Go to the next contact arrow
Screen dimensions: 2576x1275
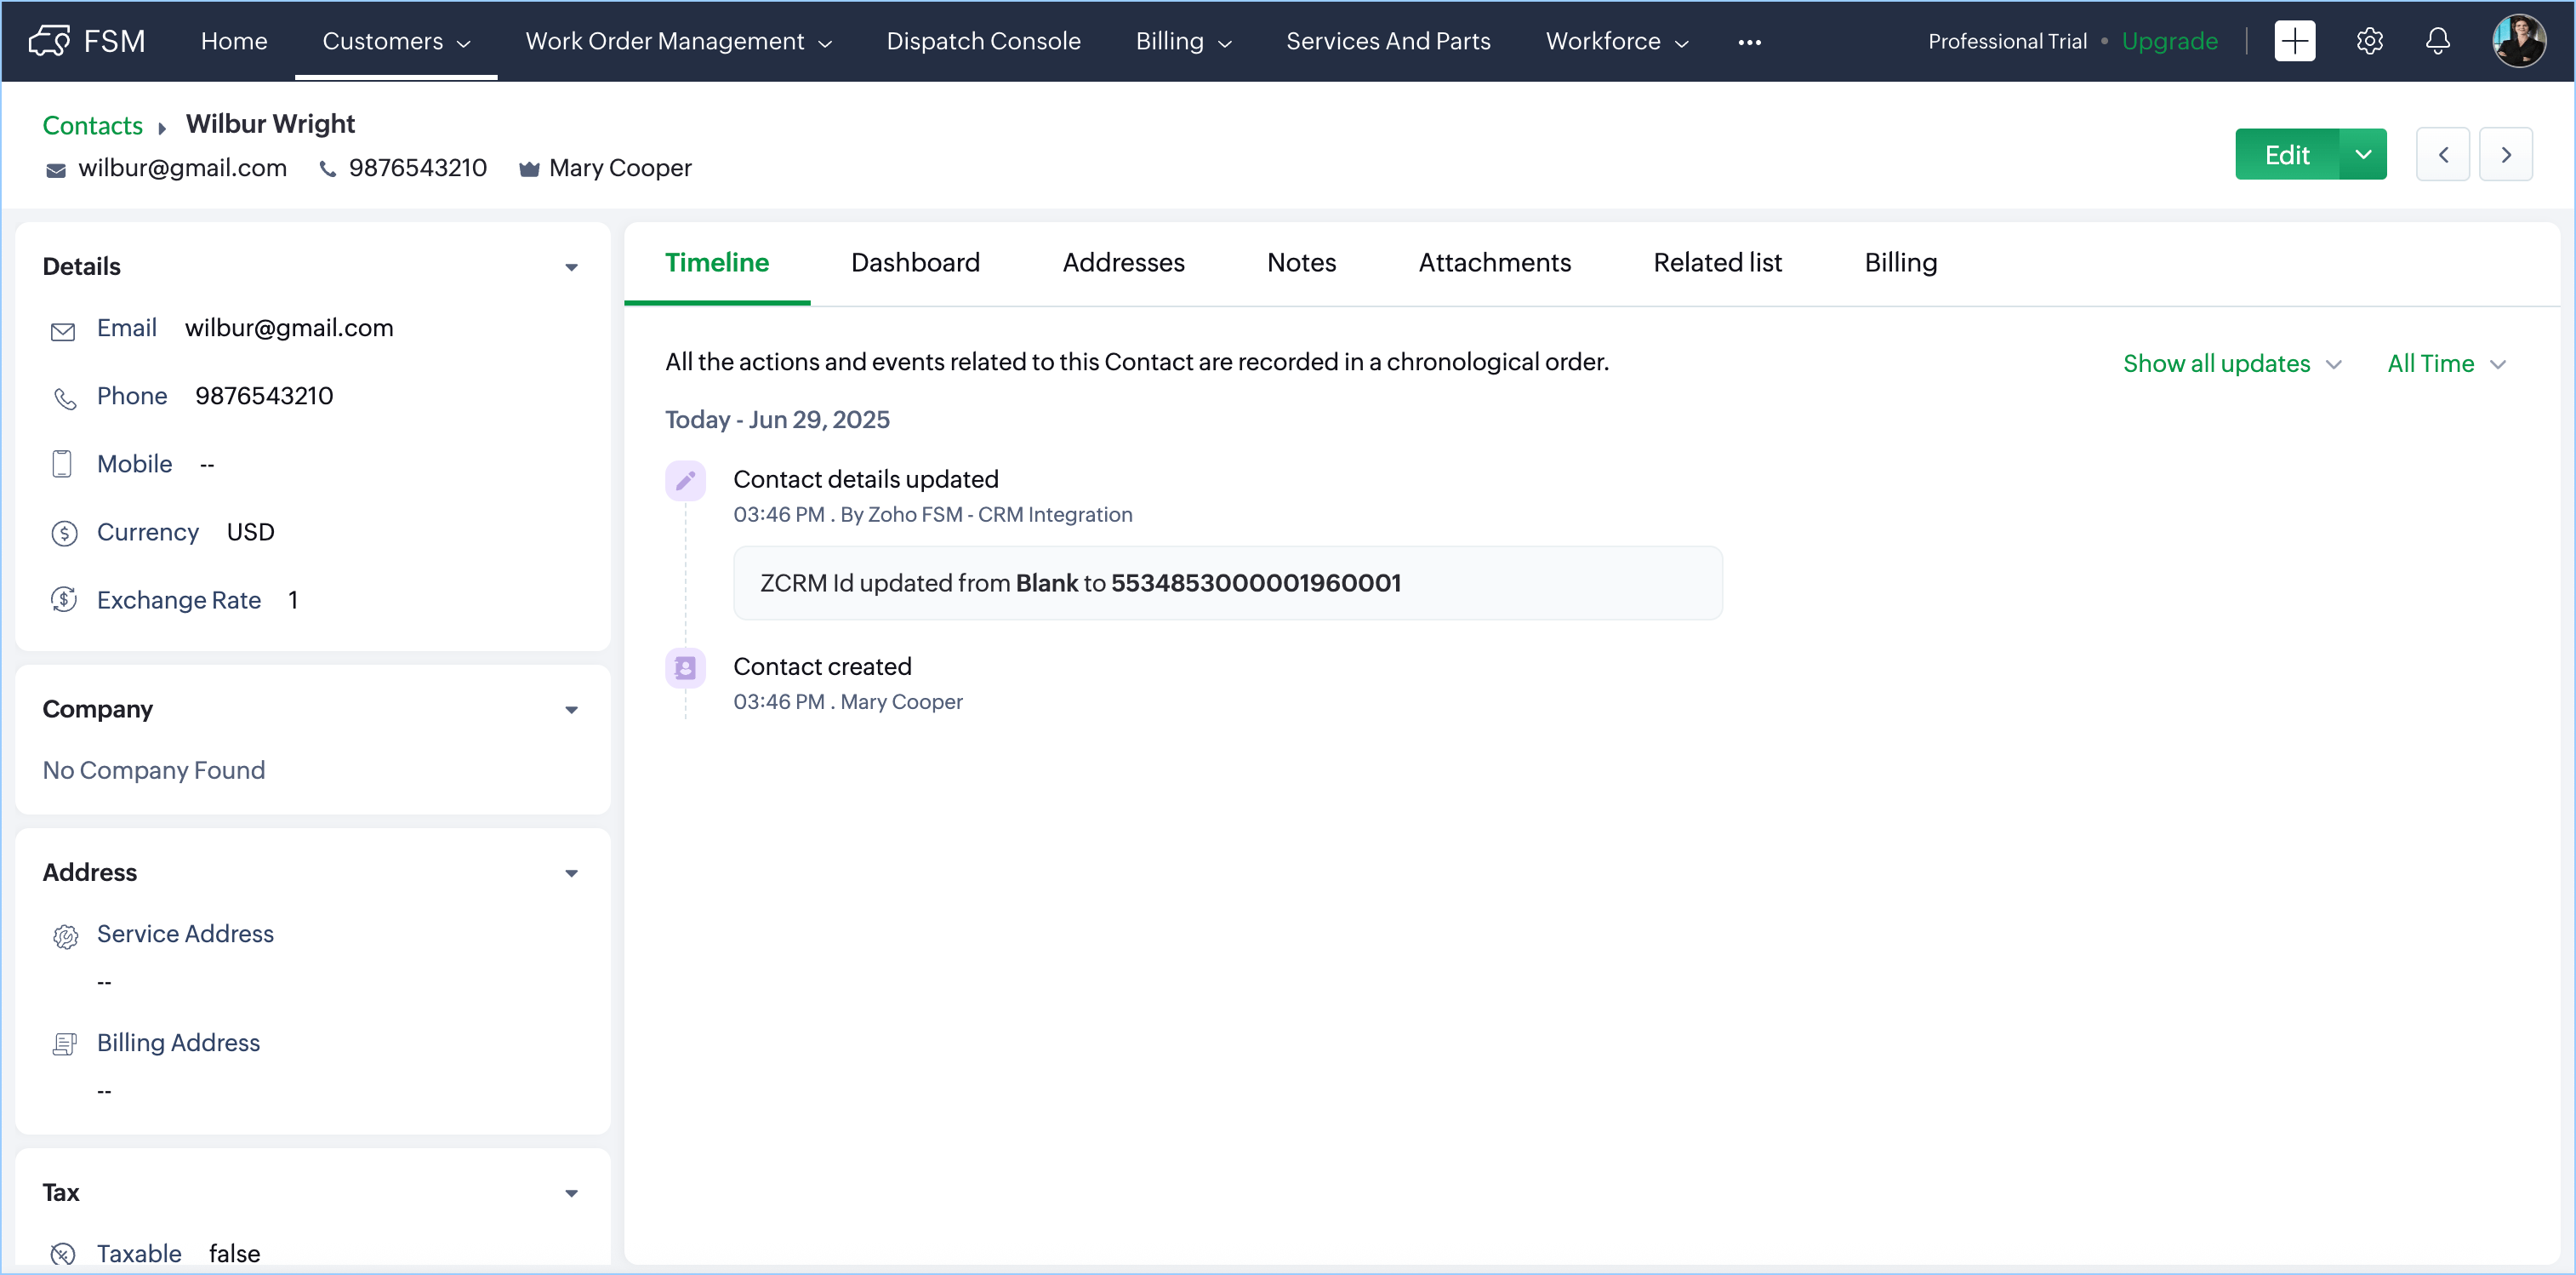(2505, 154)
